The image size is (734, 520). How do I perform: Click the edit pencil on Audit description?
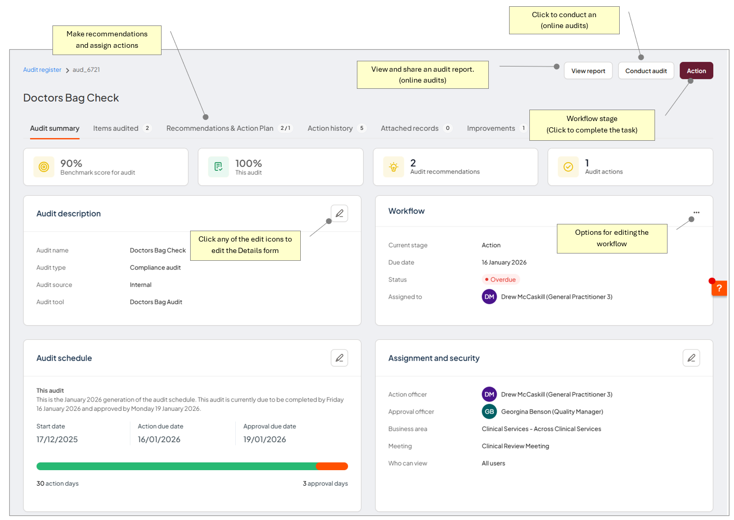339,213
